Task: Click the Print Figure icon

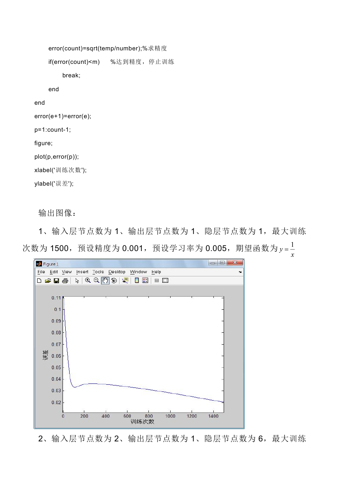Action: 65,280
